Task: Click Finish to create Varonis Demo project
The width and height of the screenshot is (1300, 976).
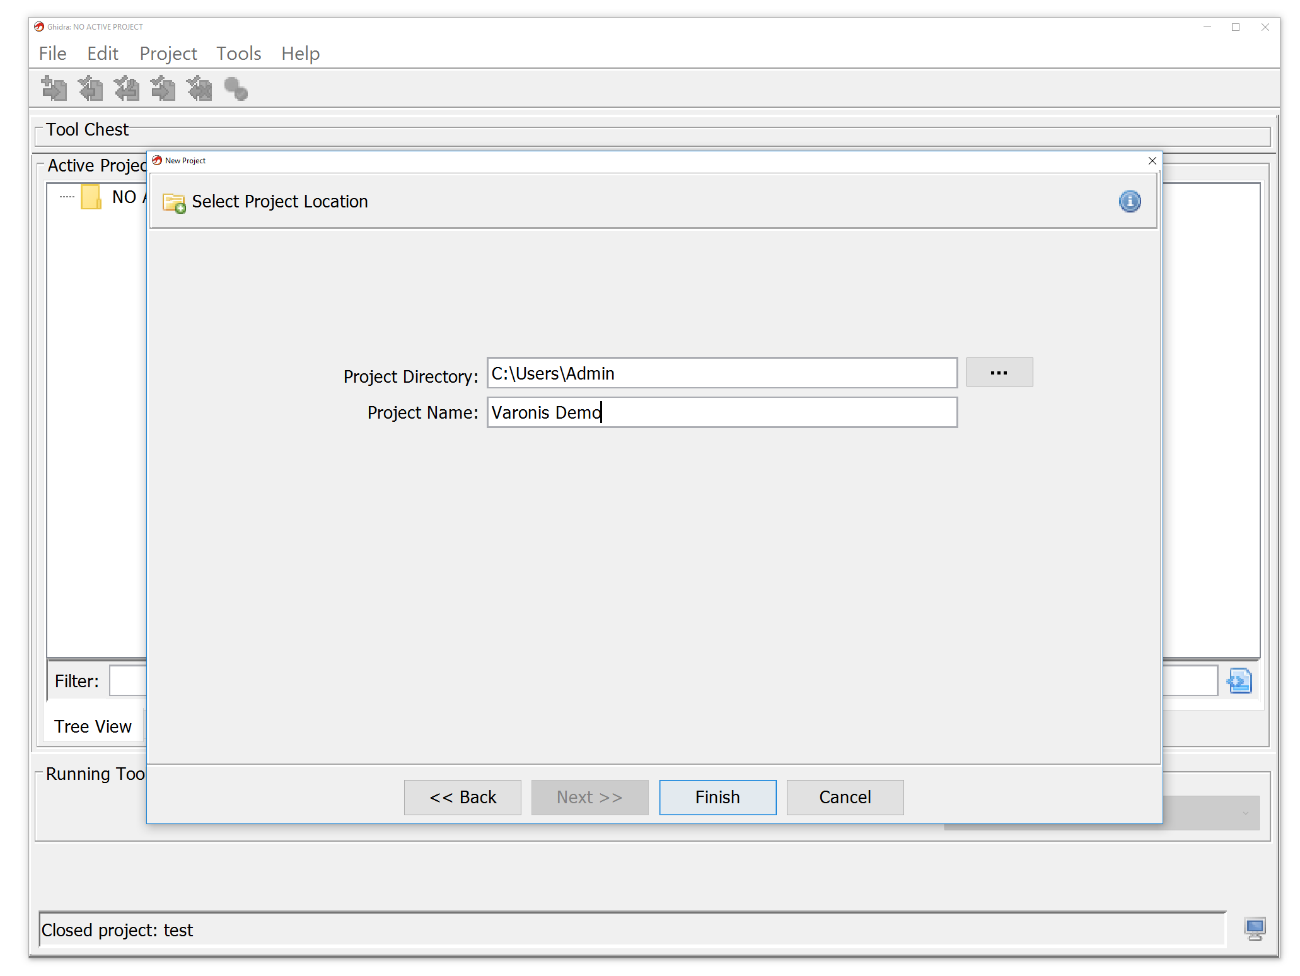Action: [717, 798]
